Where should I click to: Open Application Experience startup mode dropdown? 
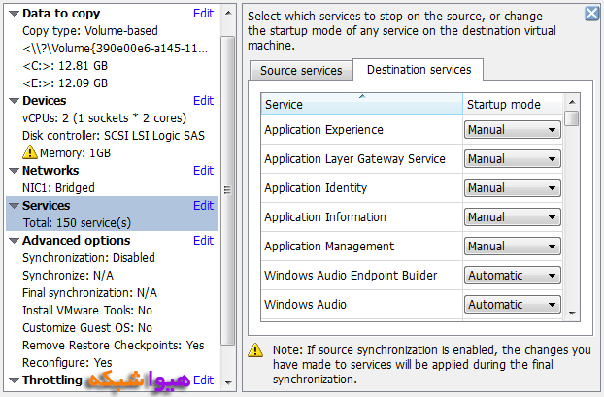click(x=513, y=130)
